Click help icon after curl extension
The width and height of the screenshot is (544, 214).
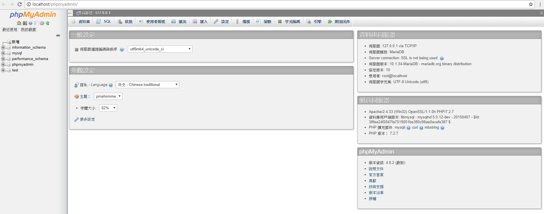click(x=421, y=128)
